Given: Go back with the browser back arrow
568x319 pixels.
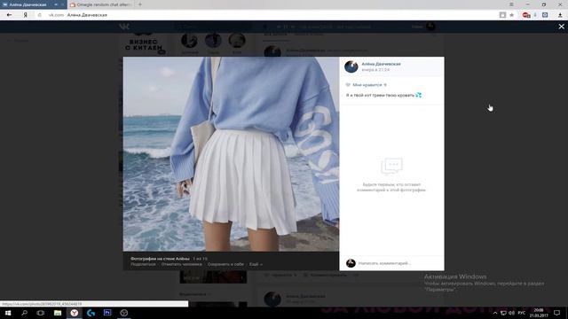Looking at the screenshot, I should coord(9,15).
